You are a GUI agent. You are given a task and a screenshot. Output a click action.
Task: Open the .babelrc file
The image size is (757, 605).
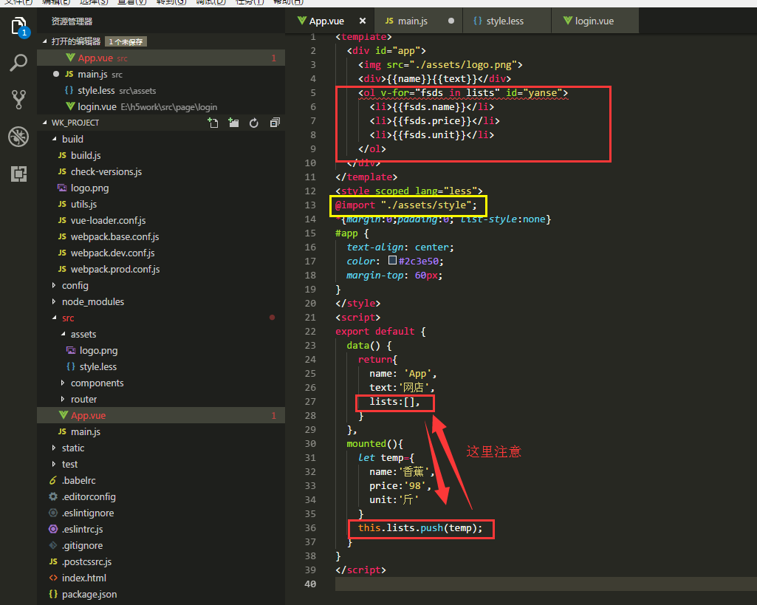[x=161, y=480]
